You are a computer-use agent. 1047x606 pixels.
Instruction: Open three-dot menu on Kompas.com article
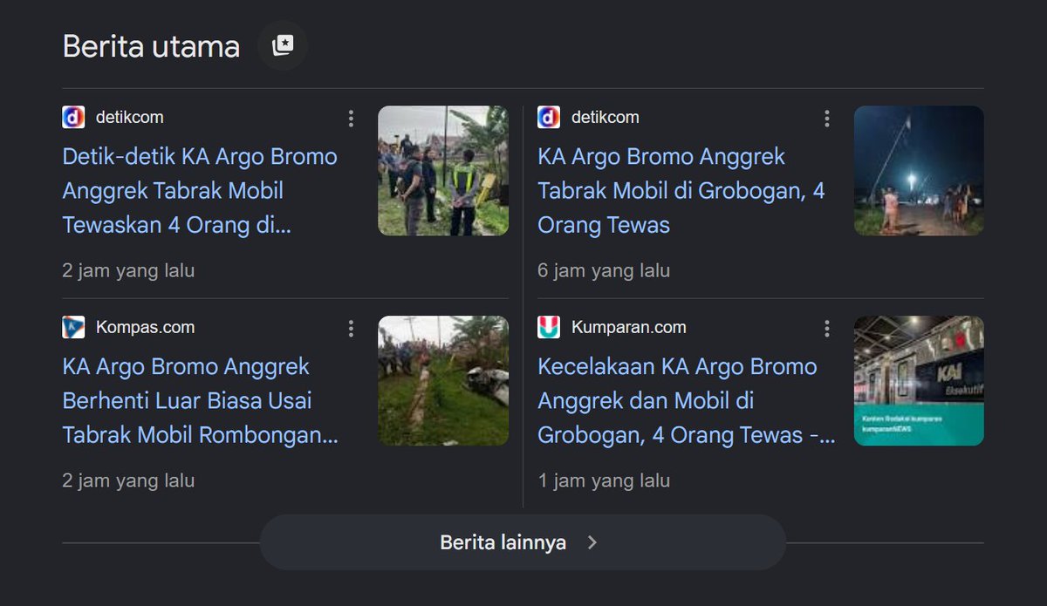pos(351,329)
